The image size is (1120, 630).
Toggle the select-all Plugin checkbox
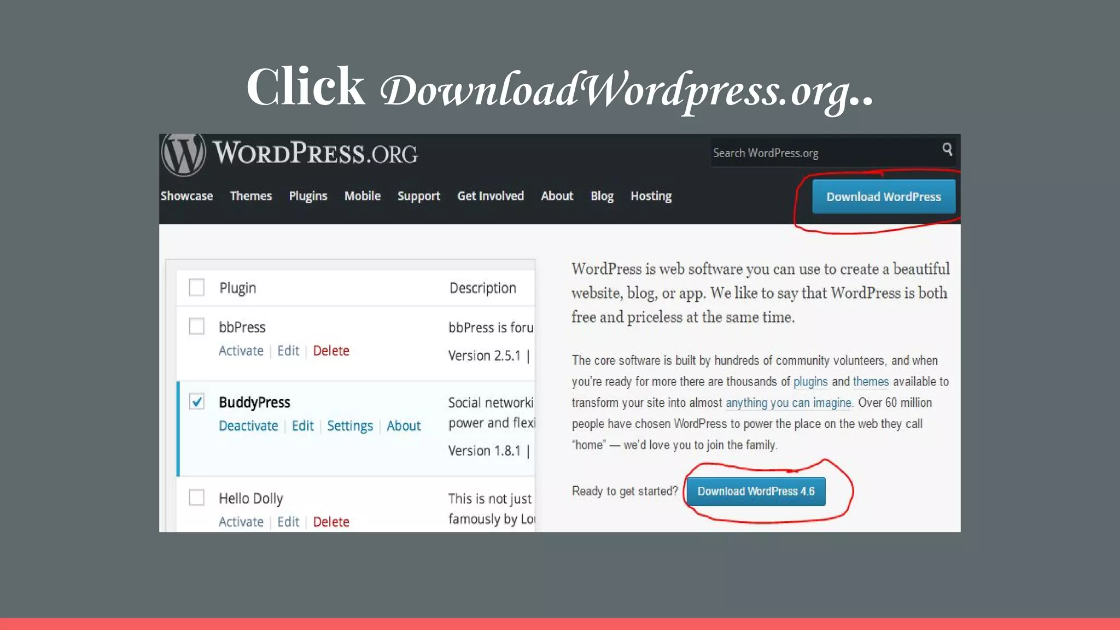coord(196,287)
